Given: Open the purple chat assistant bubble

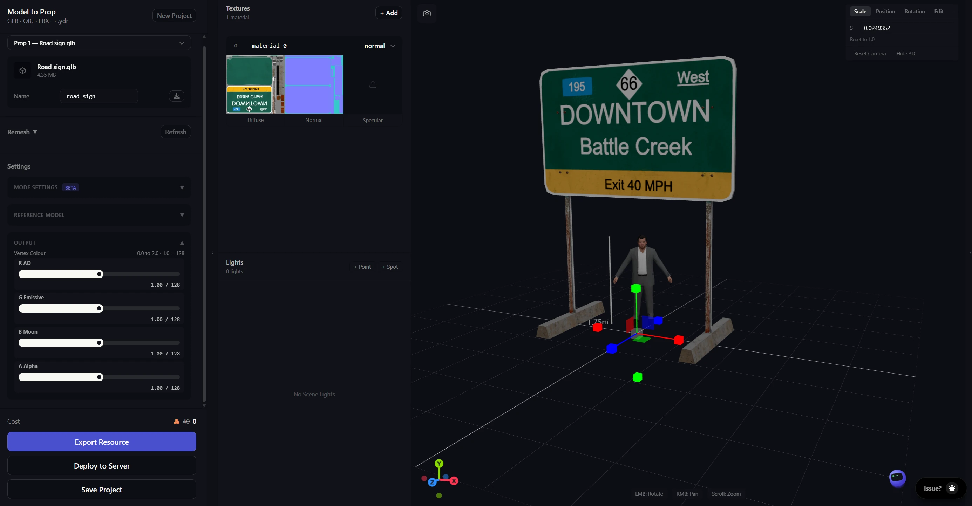Looking at the screenshot, I should (897, 478).
